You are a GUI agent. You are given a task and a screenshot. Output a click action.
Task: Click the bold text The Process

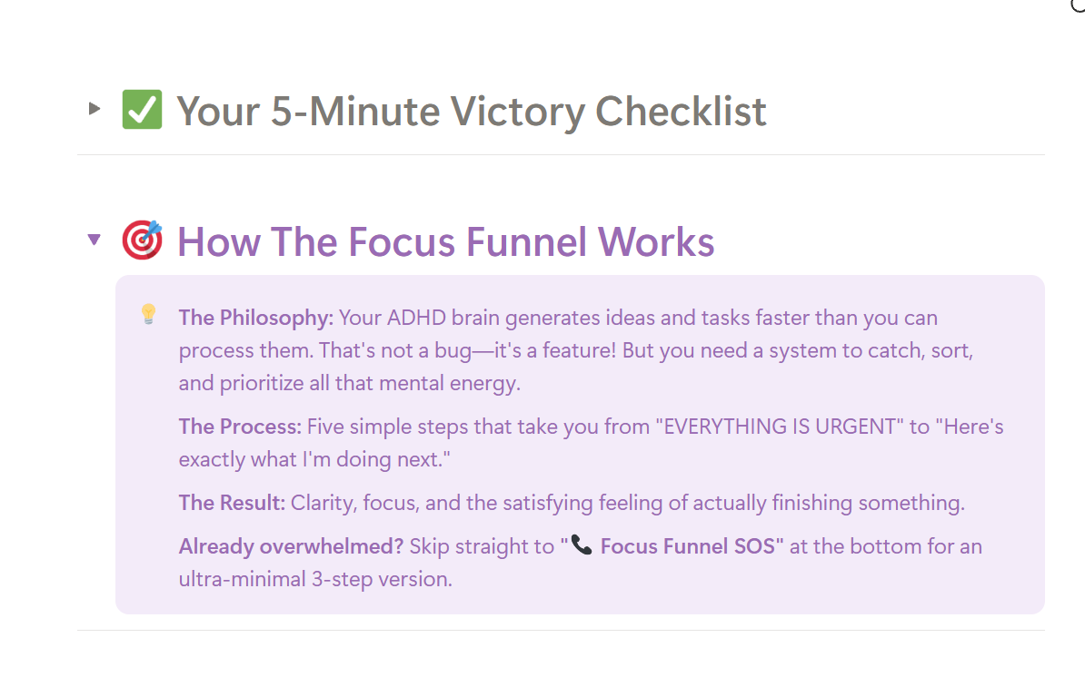[237, 426]
